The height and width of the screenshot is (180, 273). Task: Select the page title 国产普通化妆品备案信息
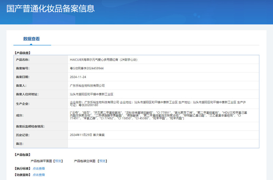point(51,9)
